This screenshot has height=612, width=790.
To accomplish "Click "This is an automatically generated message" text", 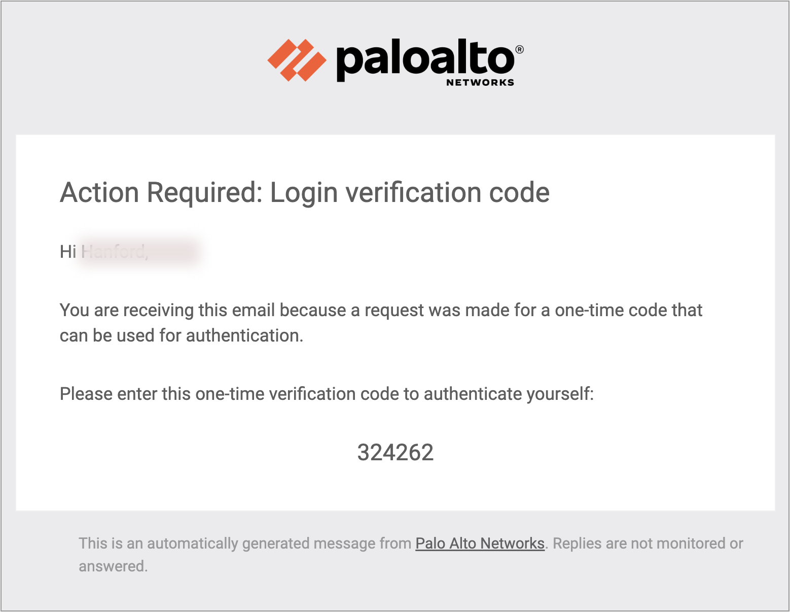I will tap(244, 543).
